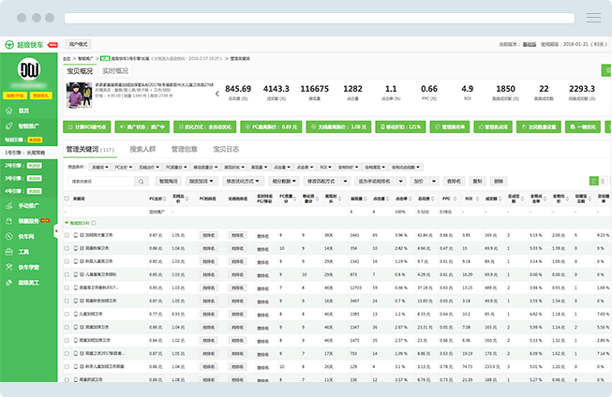Viewport: 612px width, 397px height.
Task: Open 智能推广 rocket icon in sidebar
Action: point(9,125)
